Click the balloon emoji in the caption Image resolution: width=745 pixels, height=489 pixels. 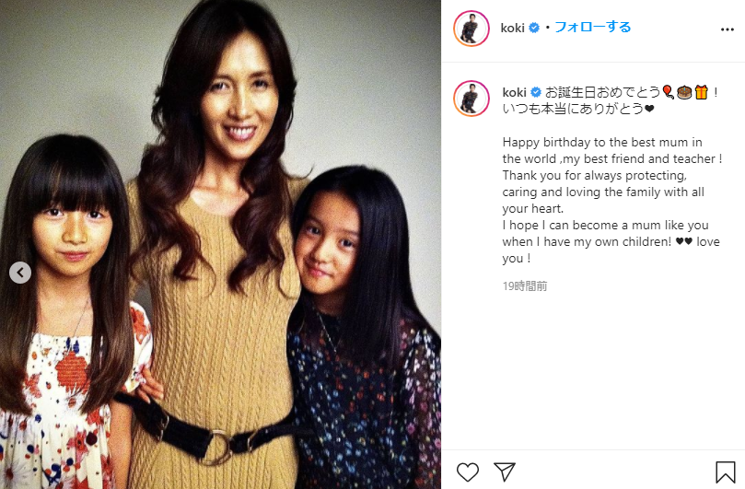pos(668,92)
